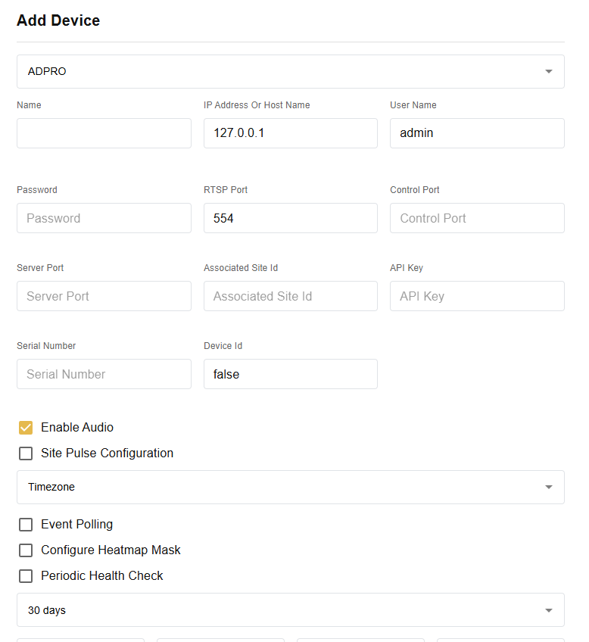
Task: Click the chevron on the ADPRO selector
Action: tap(548, 71)
